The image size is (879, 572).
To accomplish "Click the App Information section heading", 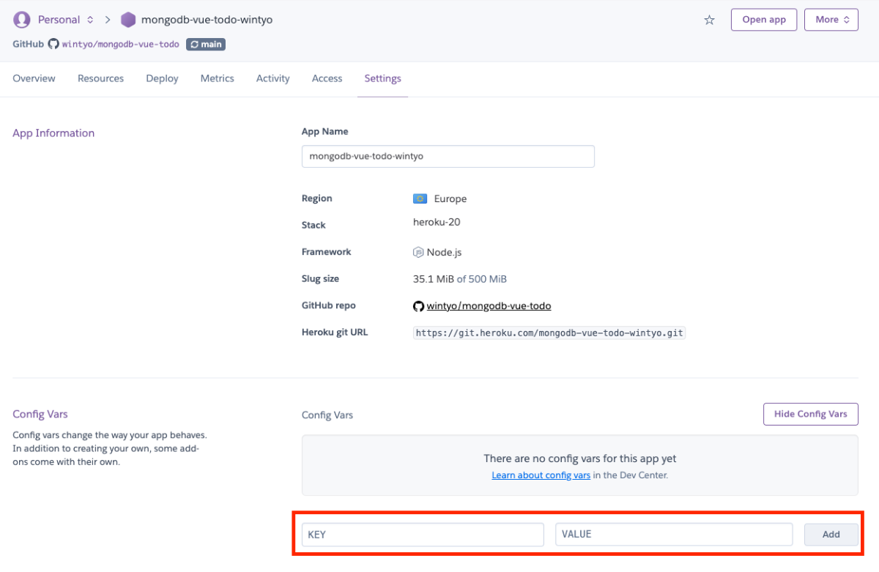I will click(x=53, y=133).
